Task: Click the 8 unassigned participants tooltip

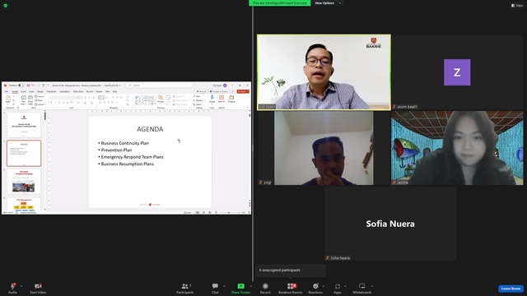Action: coord(291,271)
